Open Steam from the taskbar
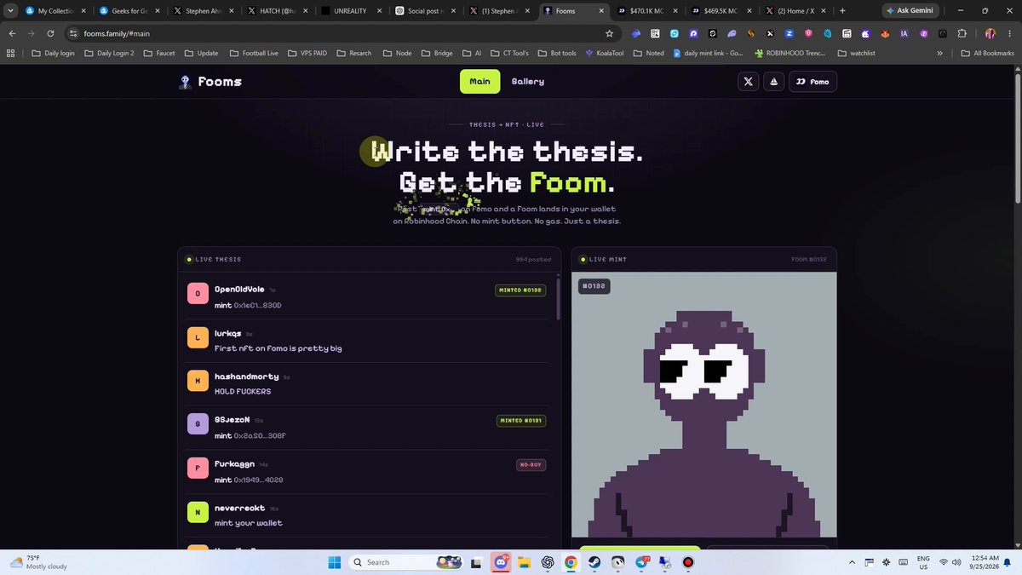The height and width of the screenshot is (575, 1022). pos(594,562)
